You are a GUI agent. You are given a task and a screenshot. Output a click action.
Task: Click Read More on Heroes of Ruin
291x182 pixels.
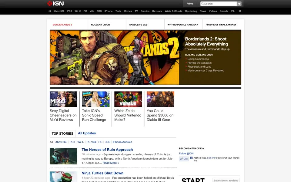coord(111,163)
